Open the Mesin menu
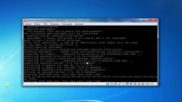Viewport: 182px width, 102px height. (x=37, y=24)
